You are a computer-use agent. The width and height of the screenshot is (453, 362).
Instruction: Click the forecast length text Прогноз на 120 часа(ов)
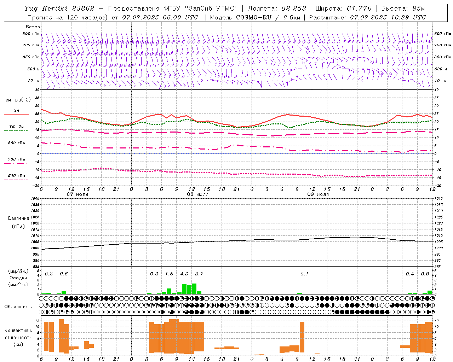[68, 17]
